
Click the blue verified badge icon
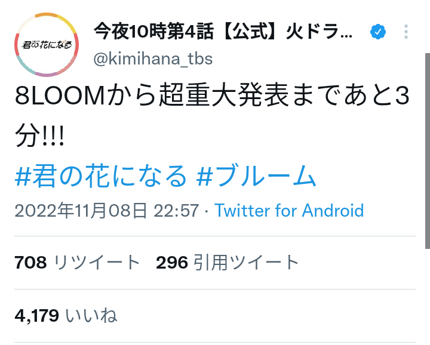point(378,32)
